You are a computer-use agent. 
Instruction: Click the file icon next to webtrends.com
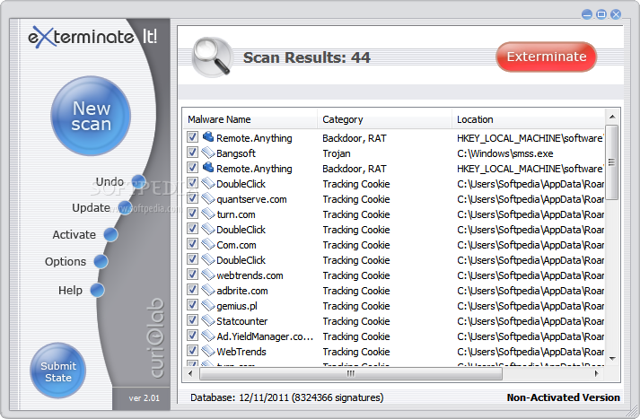[208, 275]
